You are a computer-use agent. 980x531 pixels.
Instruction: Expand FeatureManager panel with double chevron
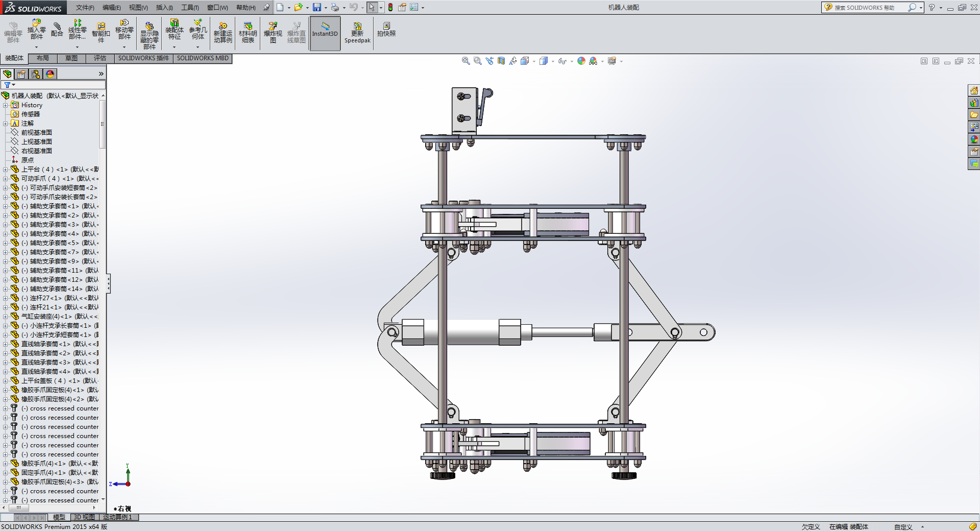[101, 74]
